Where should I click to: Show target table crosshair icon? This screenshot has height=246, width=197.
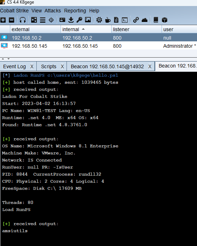click(x=51, y=20)
